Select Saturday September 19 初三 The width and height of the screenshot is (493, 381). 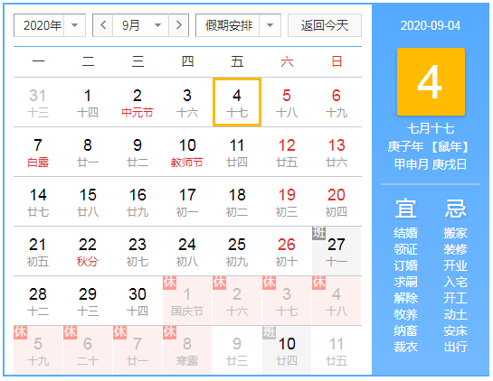pyautogui.click(x=287, y=201)
